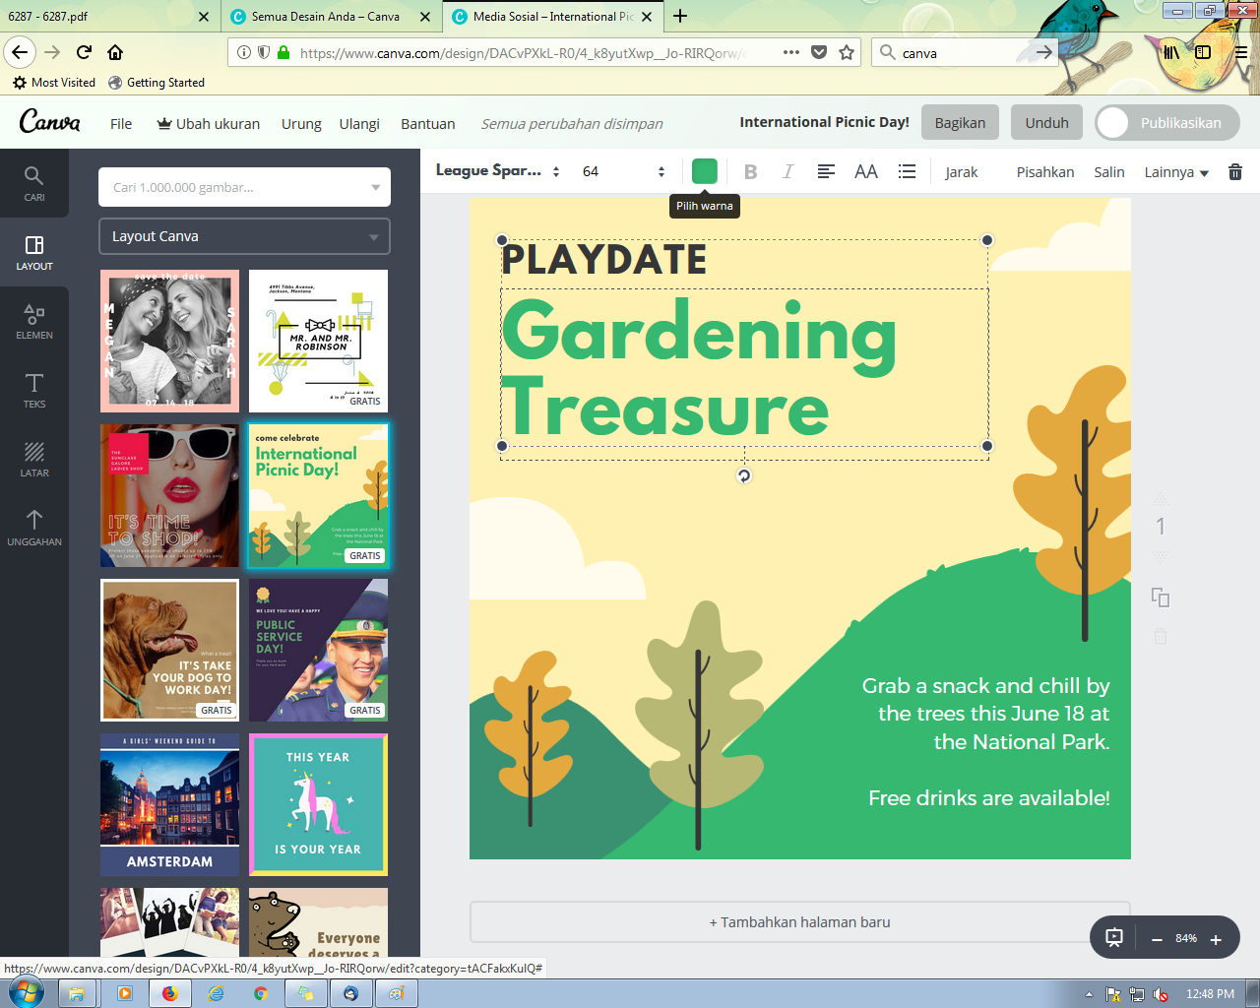Change text alignment
The height and width of the screenshot is (1008, 1260).
coord(825,170)
